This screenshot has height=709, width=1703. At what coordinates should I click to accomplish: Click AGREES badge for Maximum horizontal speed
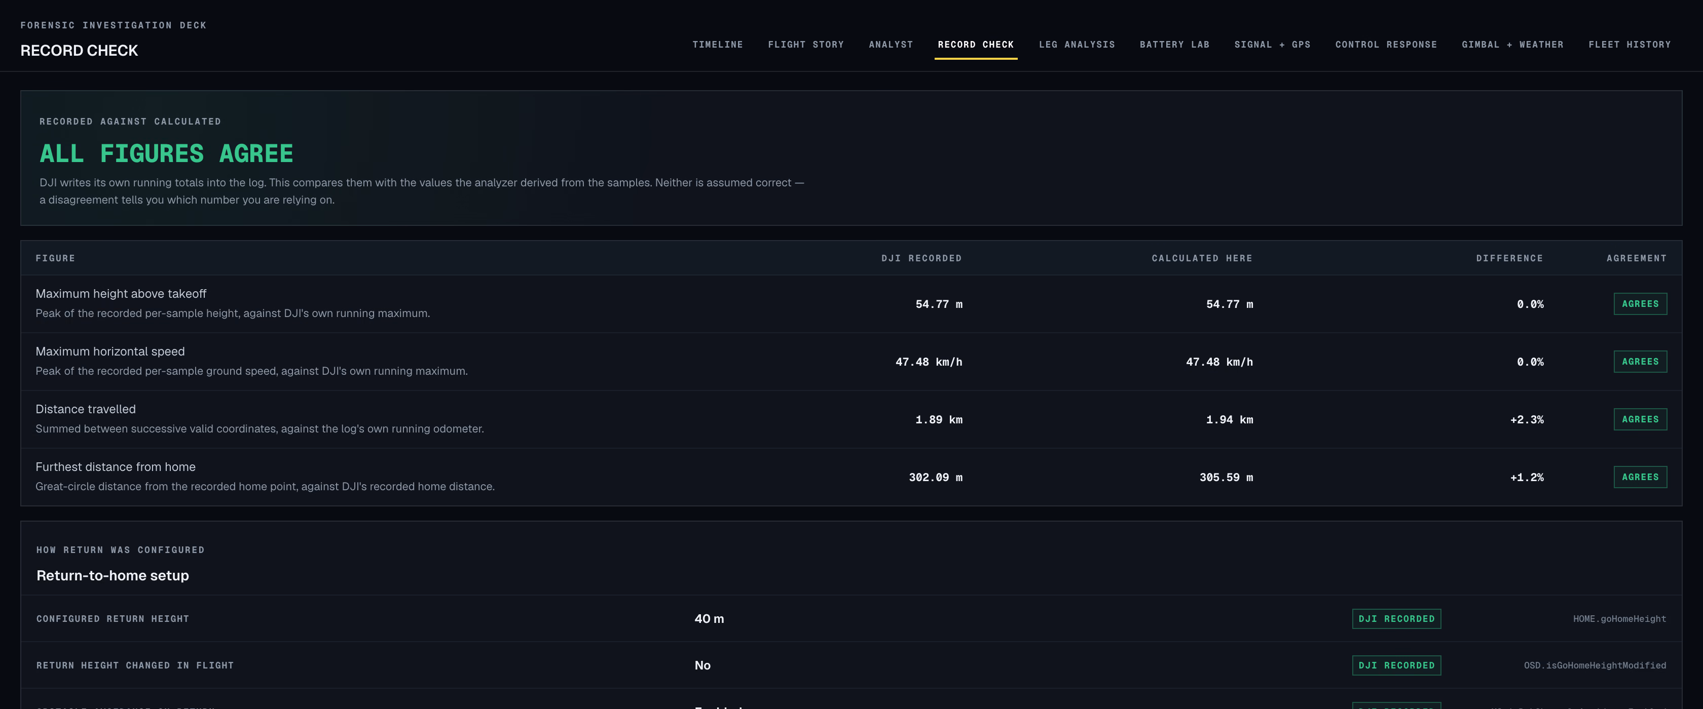coord(1640,362)
